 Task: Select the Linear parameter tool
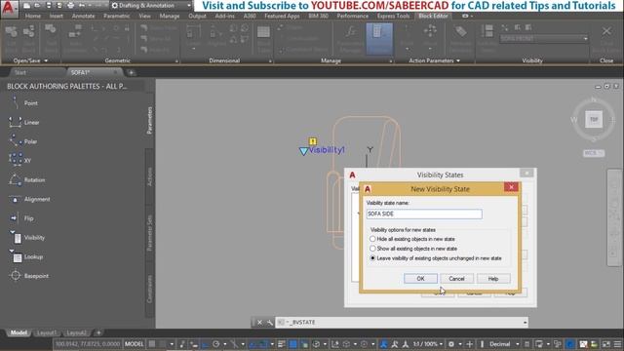coord(23,122)
